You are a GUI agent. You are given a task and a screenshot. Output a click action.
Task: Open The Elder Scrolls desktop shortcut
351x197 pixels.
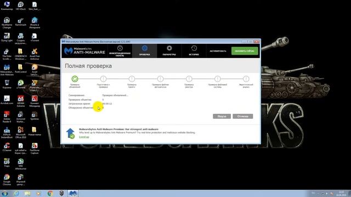click(7, 54)
